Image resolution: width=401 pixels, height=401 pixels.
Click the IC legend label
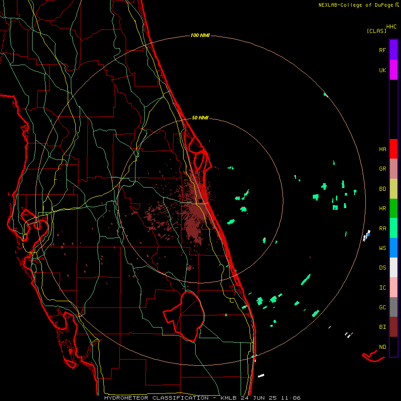382,288
